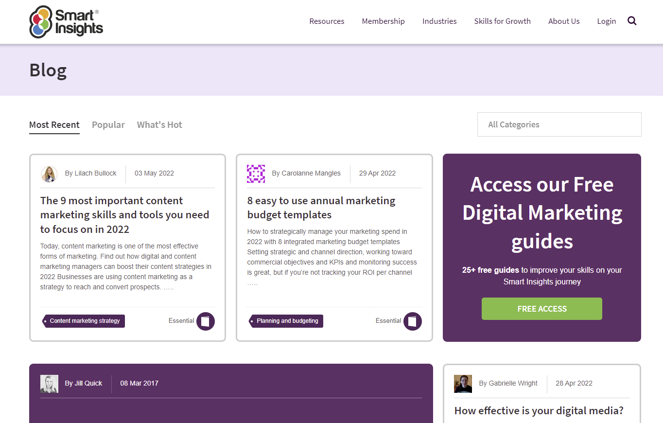
Task: Open the Membership menu
Action: coord(383,21)
